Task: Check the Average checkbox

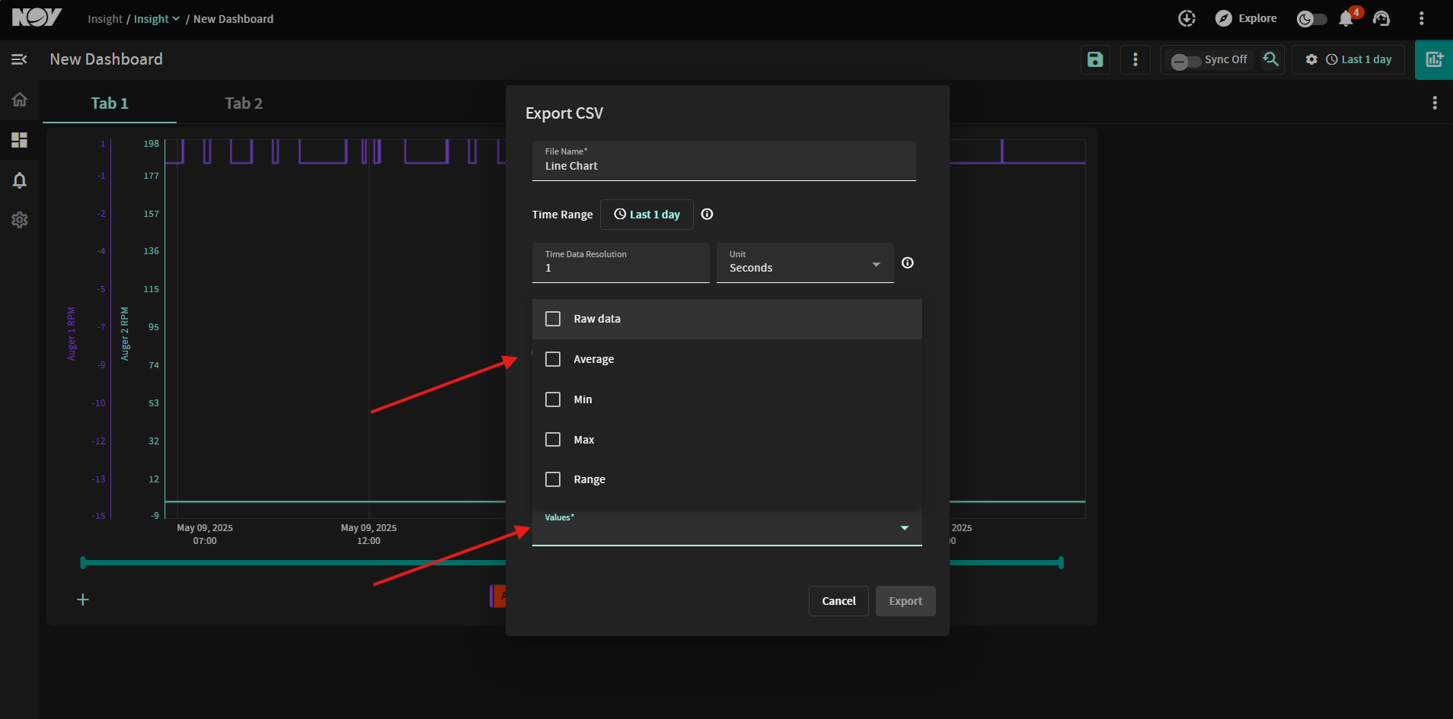Action: tap(553, 359)
